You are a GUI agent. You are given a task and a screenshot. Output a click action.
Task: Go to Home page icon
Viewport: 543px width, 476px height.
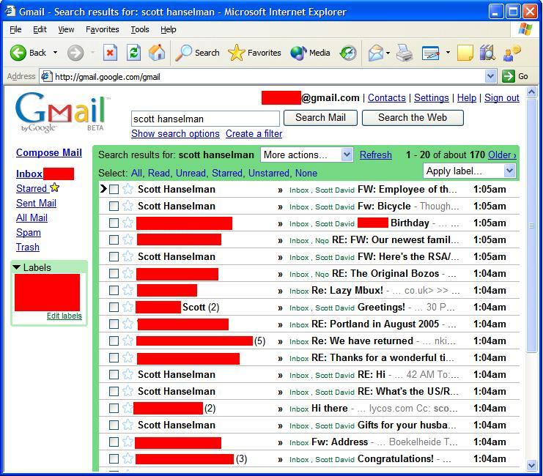(x=157, y=53)
